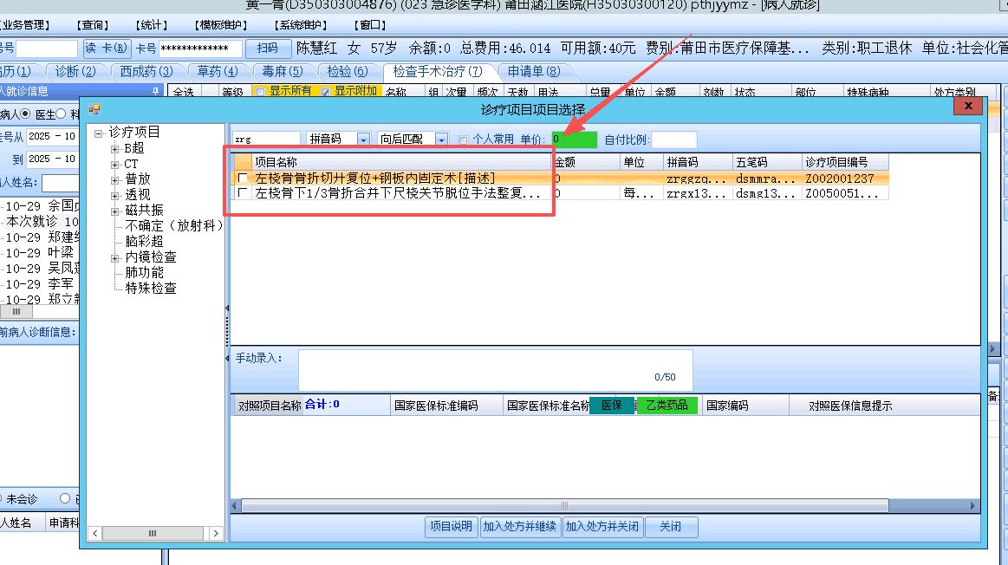This screenshot has width=1008, height=565.
Task: Open the 模板维护 menu
Action: (x=220, y=25)
